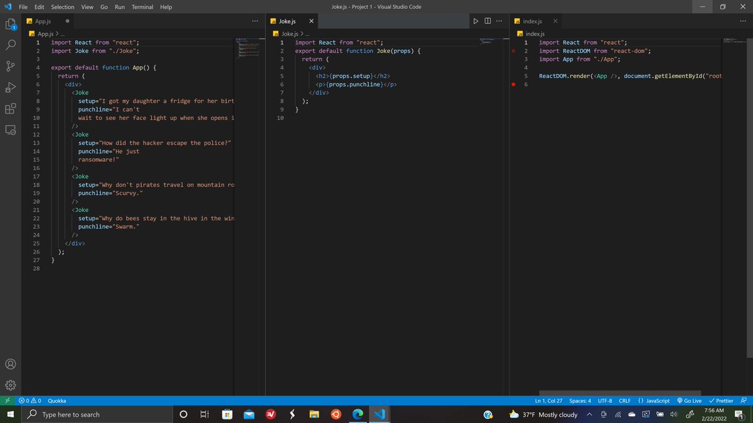Click the minimap in the Joke.js editor
The image size is (753, 423).
[491, 41]
